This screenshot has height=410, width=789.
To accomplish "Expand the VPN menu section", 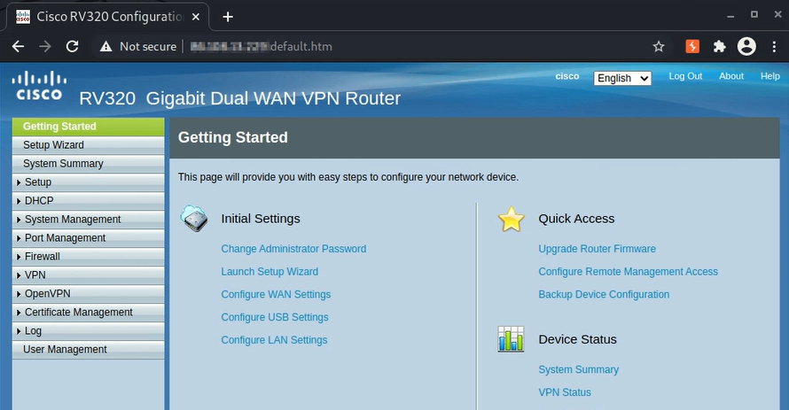I will tap(88, 275).
